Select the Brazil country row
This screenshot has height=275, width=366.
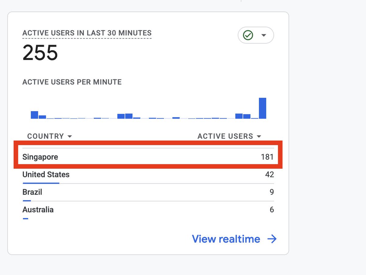pyautogui.click(x=148, y=192)
